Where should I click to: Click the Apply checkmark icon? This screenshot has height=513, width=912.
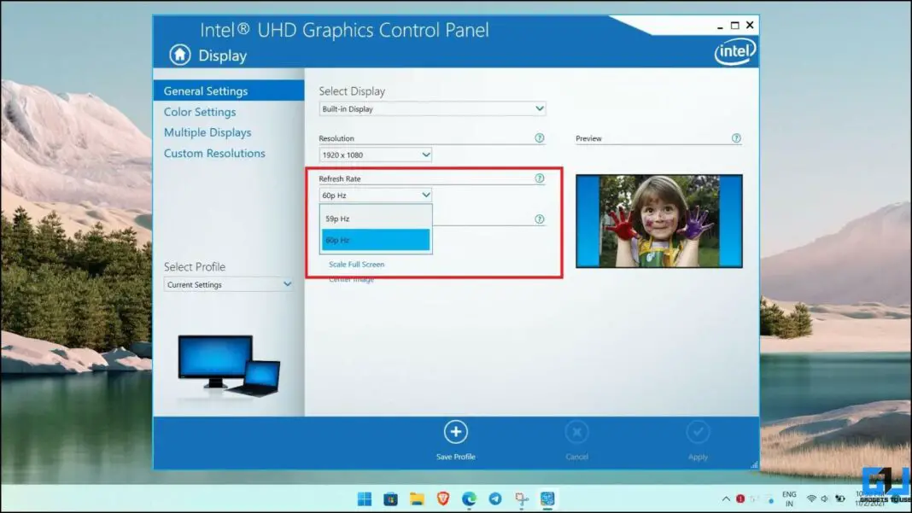coord(698,432)
